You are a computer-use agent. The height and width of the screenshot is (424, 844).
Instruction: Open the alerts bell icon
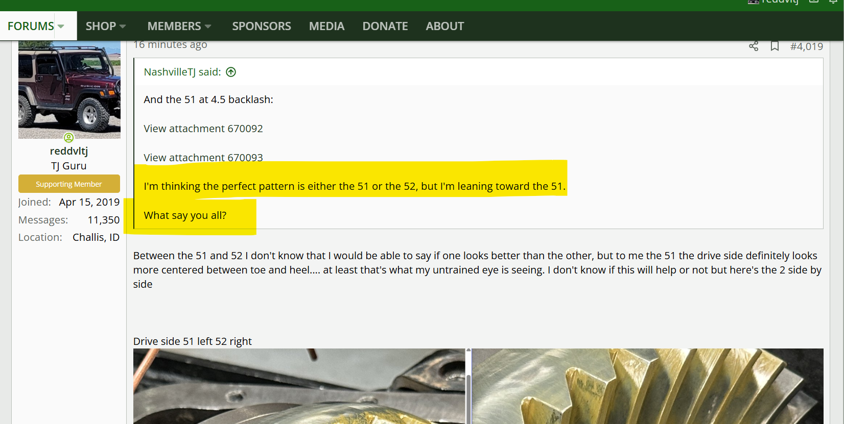tap(833, 2)
